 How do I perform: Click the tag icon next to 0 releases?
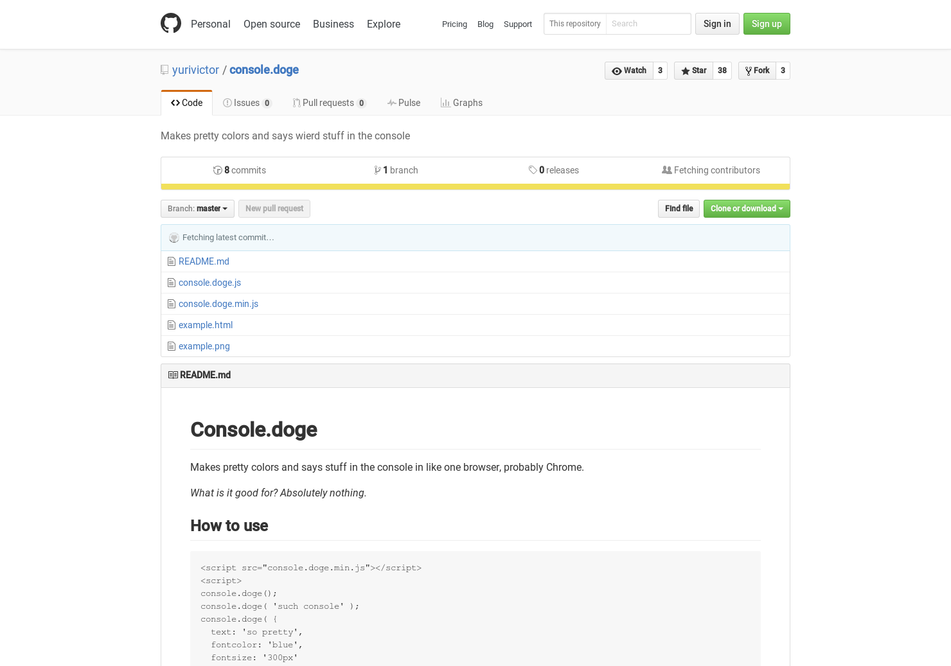tap(533, 170)
